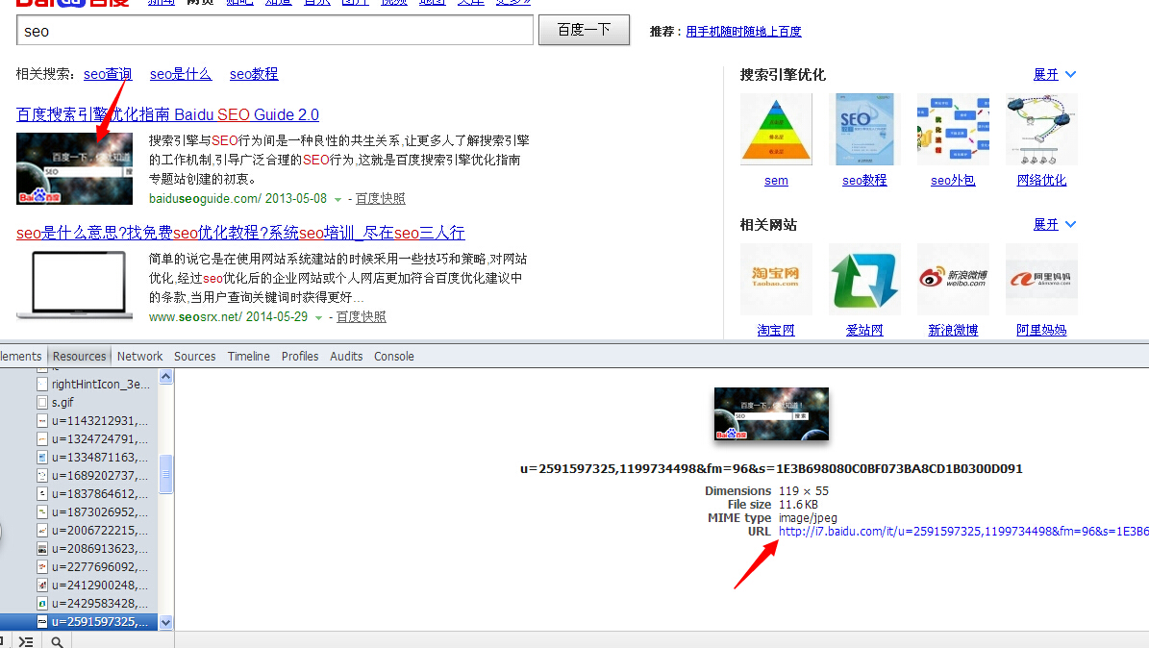The height and width of the screenshot is (648, 1149).
Task: Click file icon beside u=2006722215 resource
Action: pyautogui.click(x=41, y=531)
